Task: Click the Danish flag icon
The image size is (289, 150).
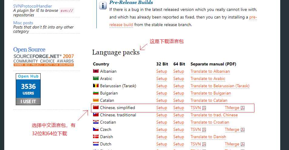Action: (x=96, y=137)
